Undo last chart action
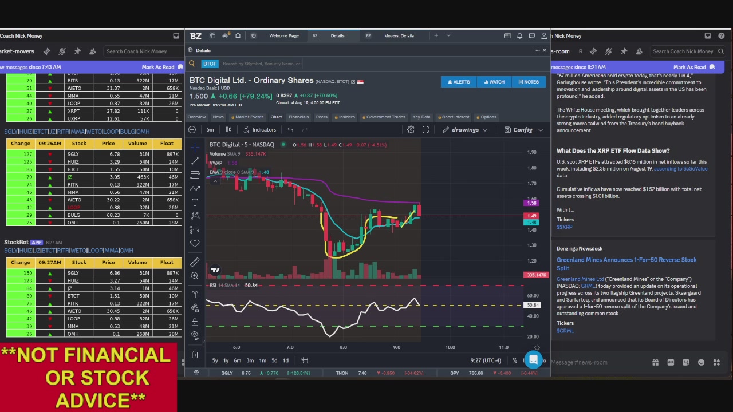This screenshot has width=733, height=412. [290, 130]
